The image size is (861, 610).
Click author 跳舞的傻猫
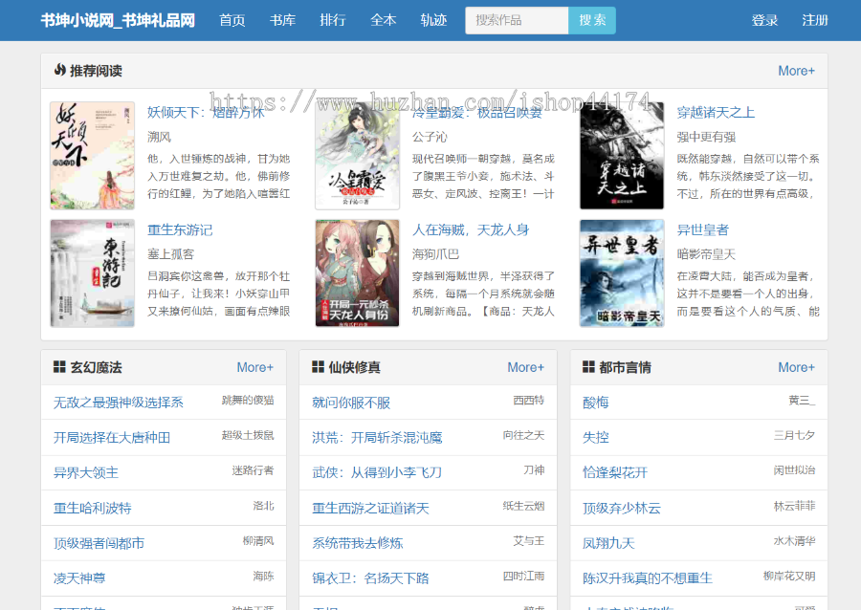(248, 401)
